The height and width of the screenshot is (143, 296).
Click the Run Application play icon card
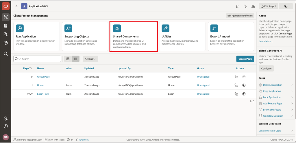click(x=36, y=36)
